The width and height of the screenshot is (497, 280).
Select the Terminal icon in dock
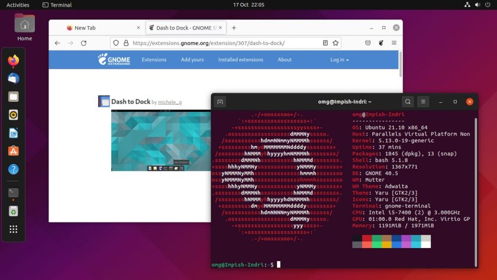point(13,192)
